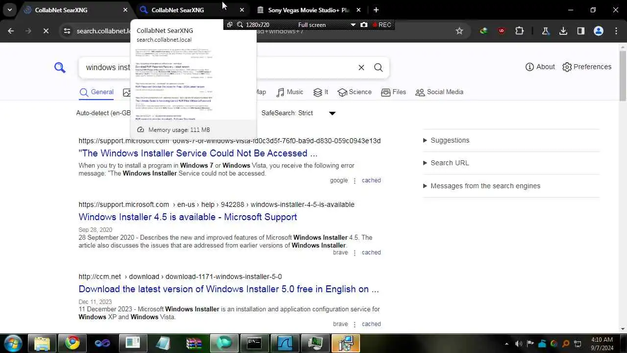Open Windows Explorer from taskbar
Viewport: 627px width, 353px height.
pyautogui.click(x=42, y=343)
